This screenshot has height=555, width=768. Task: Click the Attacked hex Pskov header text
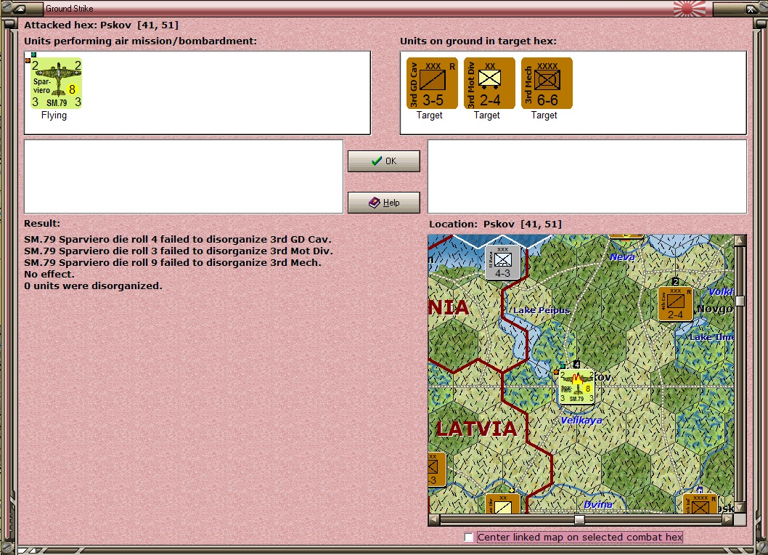tap(102, 25)
